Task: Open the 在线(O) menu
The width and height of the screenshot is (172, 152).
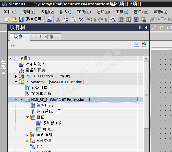Action: [84, 12]
